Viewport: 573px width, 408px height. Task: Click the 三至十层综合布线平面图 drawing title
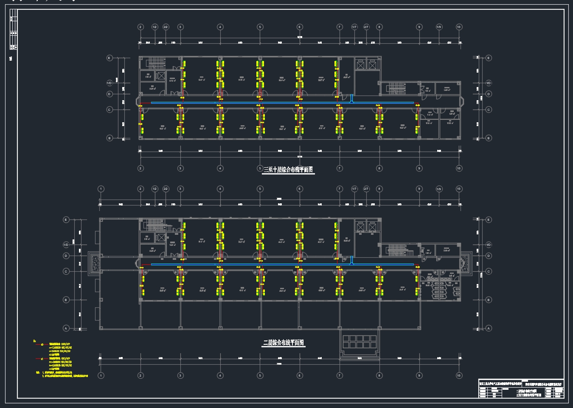[x=289, y=169]
